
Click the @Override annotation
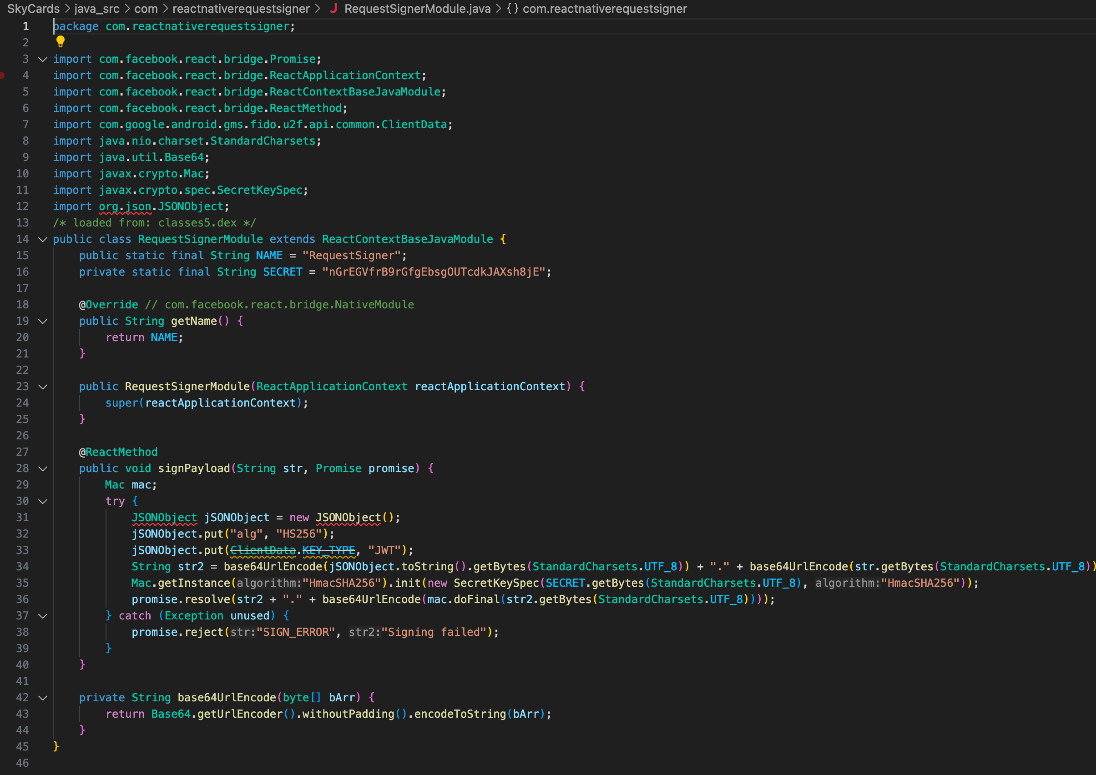pos(109,305)
